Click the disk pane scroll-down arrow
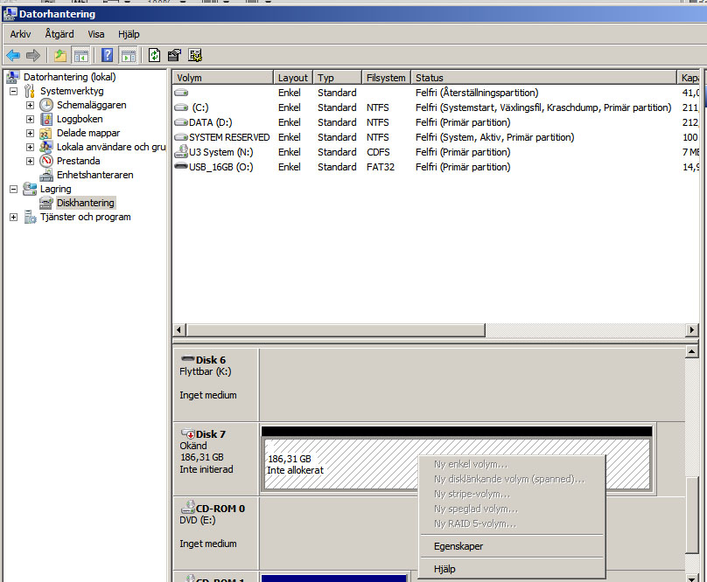 (x=691, y=578)
